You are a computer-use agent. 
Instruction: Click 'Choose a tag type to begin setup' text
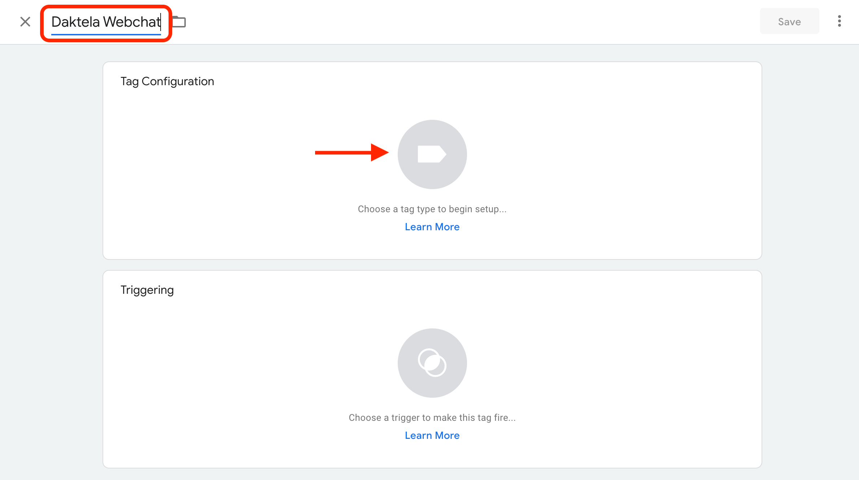tap(432, 209)
